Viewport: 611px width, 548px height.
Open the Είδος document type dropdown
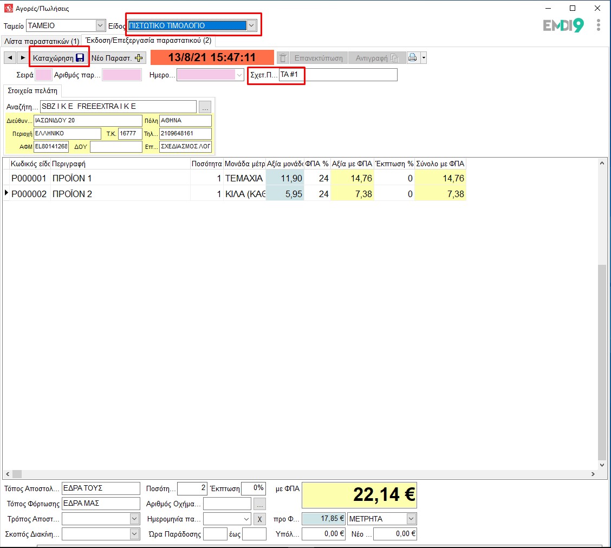(251, 25)
